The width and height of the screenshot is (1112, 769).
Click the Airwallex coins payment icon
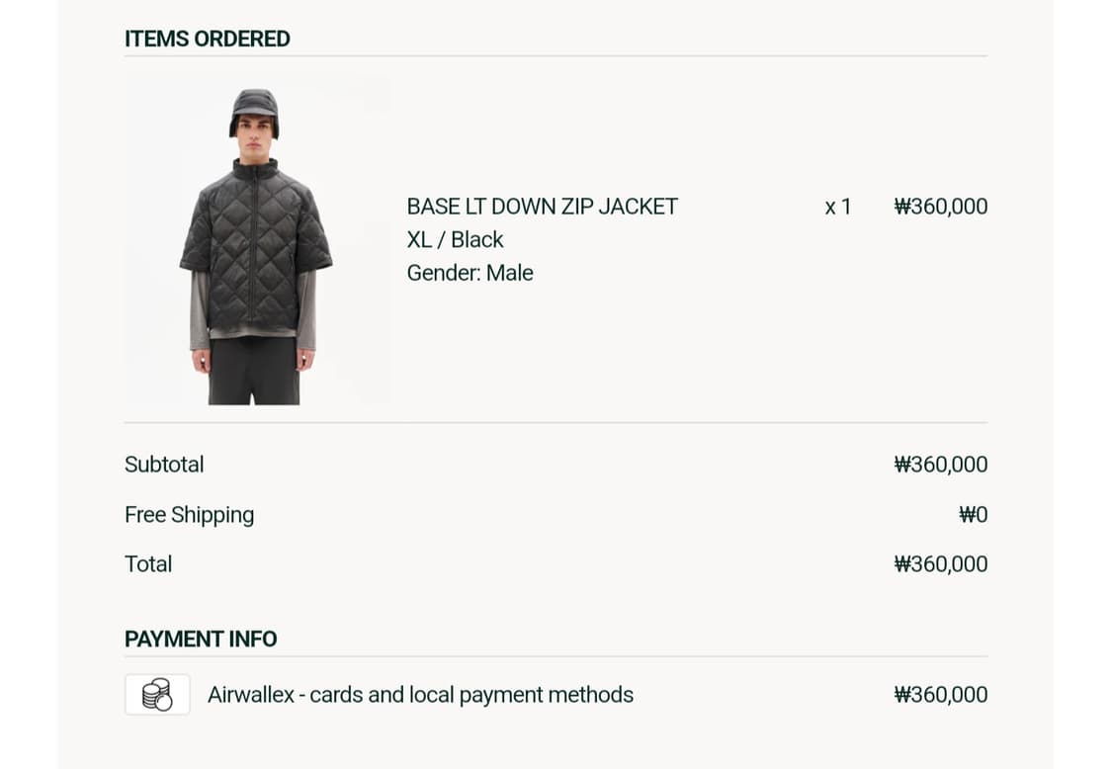click(x=157, y=694)
